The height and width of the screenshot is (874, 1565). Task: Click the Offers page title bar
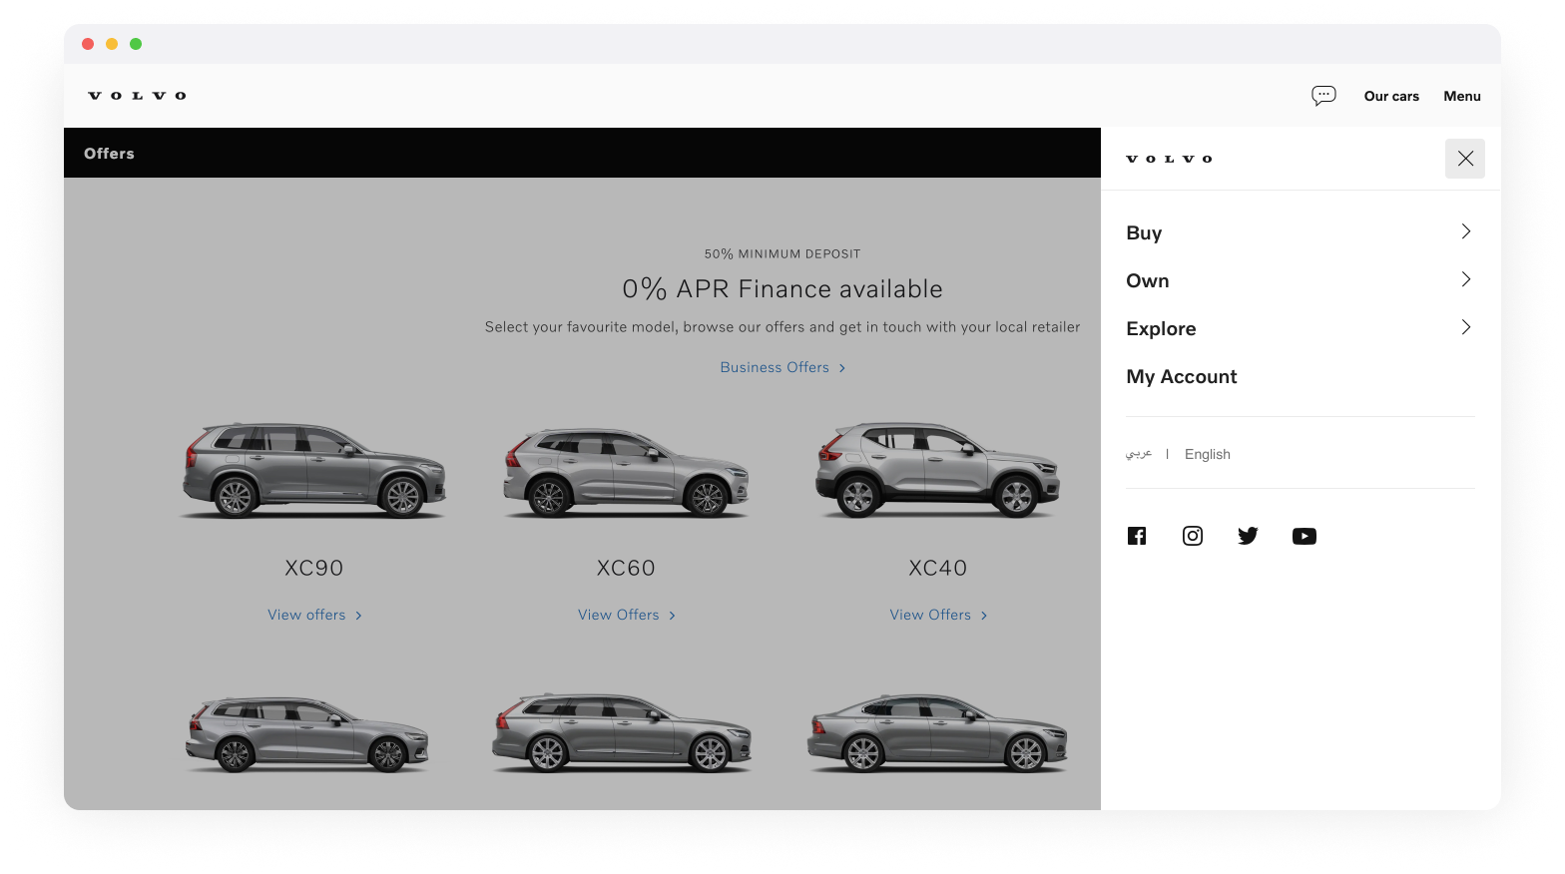[582, 153]
